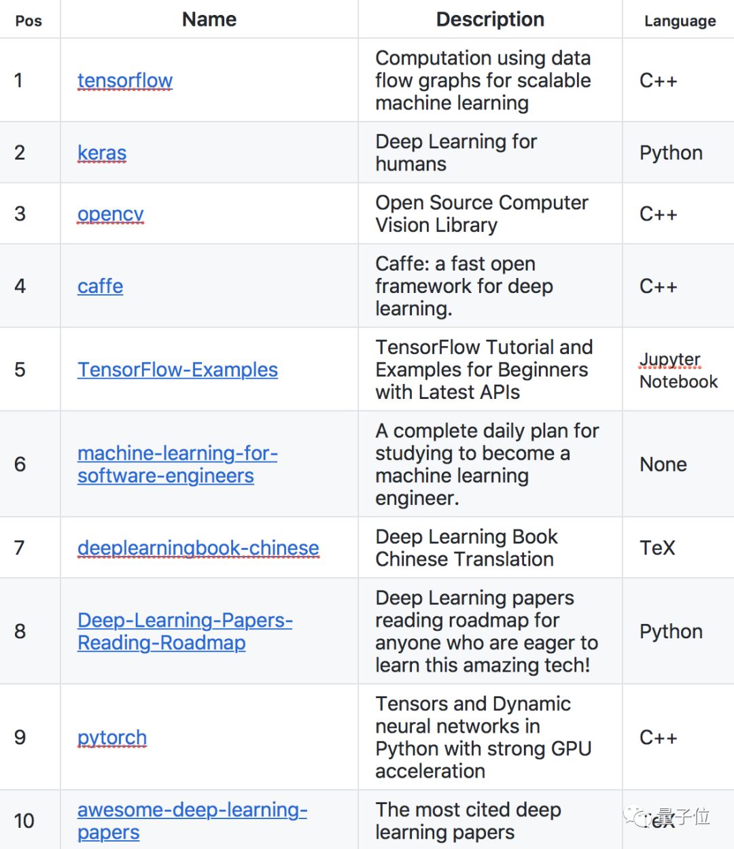Click the Pos column header
This screenshot has width=734, height=849.
[x=29, y=21]
